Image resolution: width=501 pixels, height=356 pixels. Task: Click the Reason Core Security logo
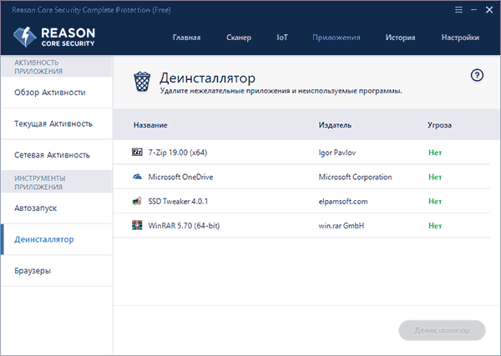[x=55, y=37]
